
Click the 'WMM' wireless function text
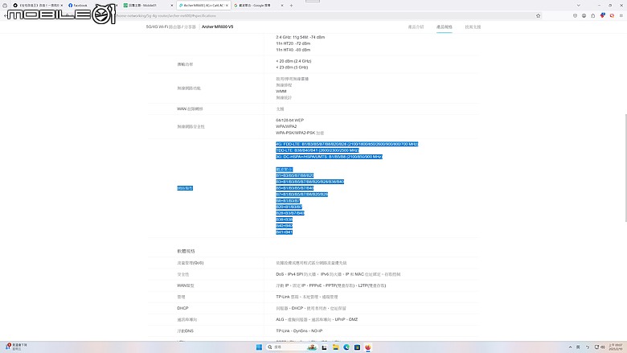pyautogui.click(x=281, y=92)
